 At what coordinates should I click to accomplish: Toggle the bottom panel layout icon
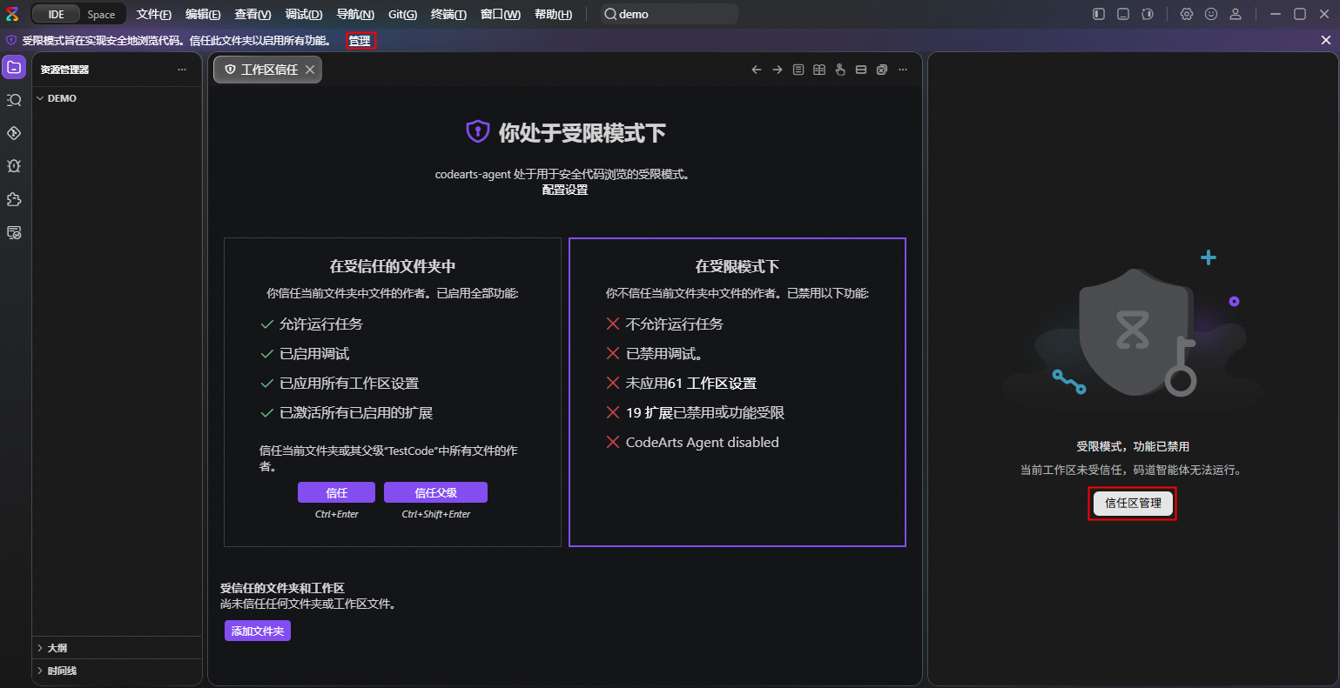point(1123,14)
